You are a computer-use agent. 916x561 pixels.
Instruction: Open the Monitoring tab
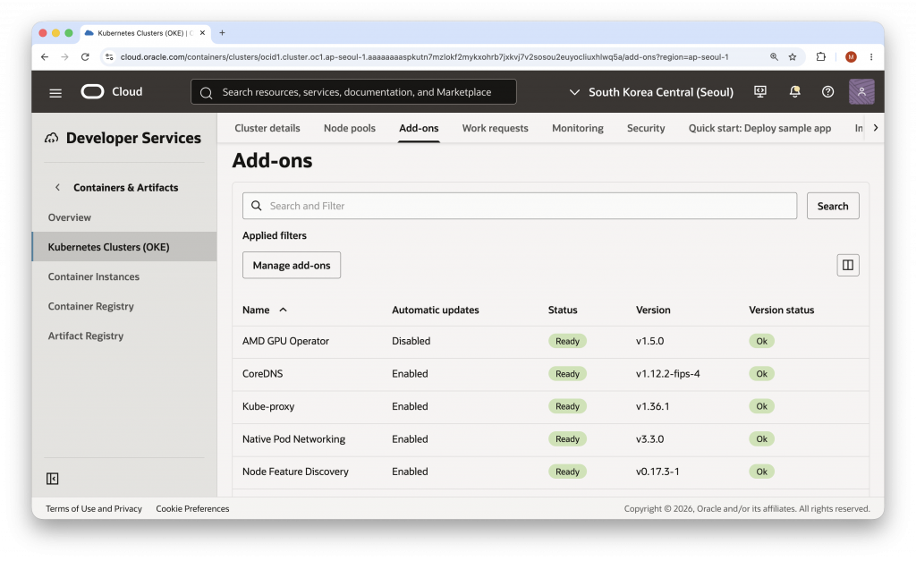[577, 128]
